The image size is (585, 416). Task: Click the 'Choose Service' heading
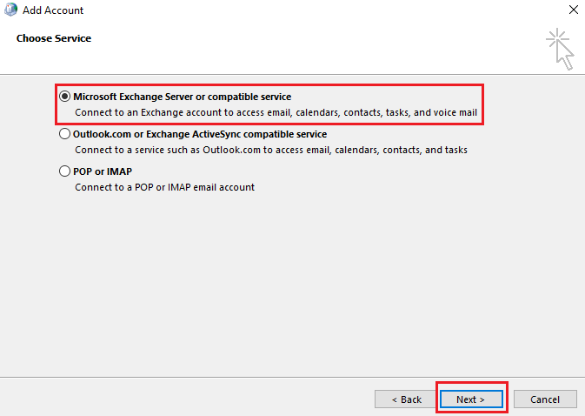[54, 38]
